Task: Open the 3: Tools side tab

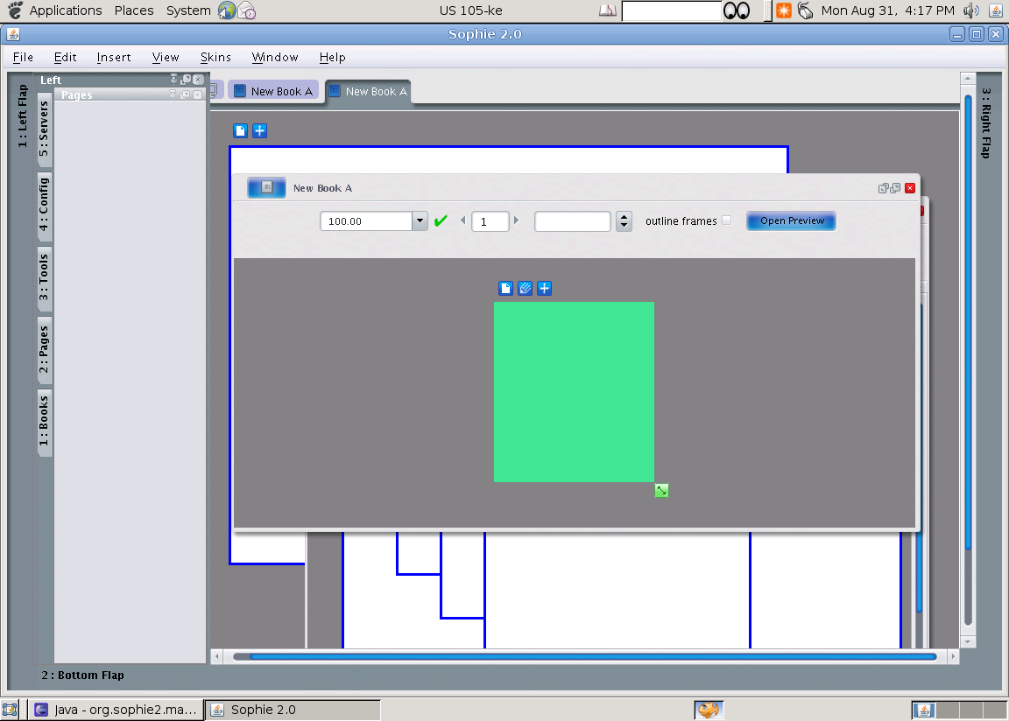Action: tap(44, 277)
